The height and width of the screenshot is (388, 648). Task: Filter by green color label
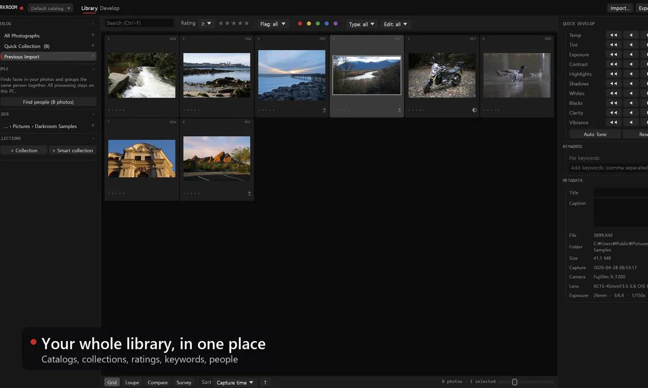(x=318, y=23)
